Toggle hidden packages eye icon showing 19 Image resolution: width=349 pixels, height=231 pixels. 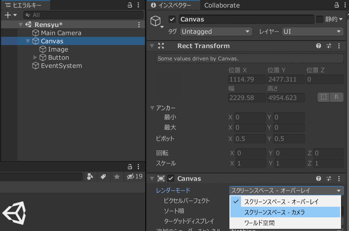pos(134,176)
